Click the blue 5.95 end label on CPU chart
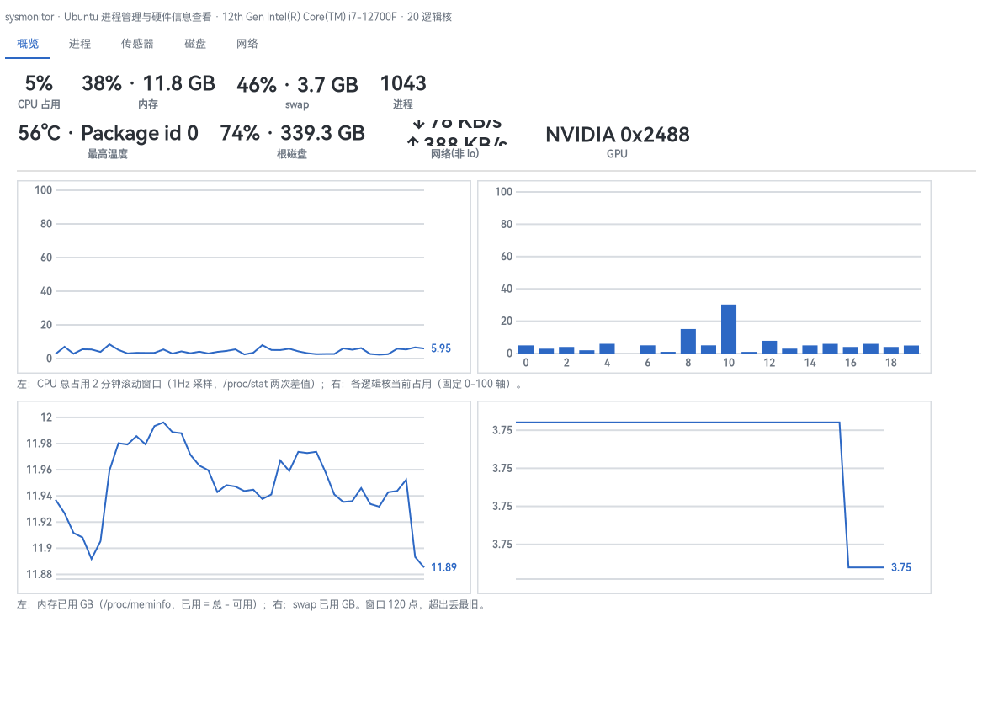 click(x=441, y=348)
